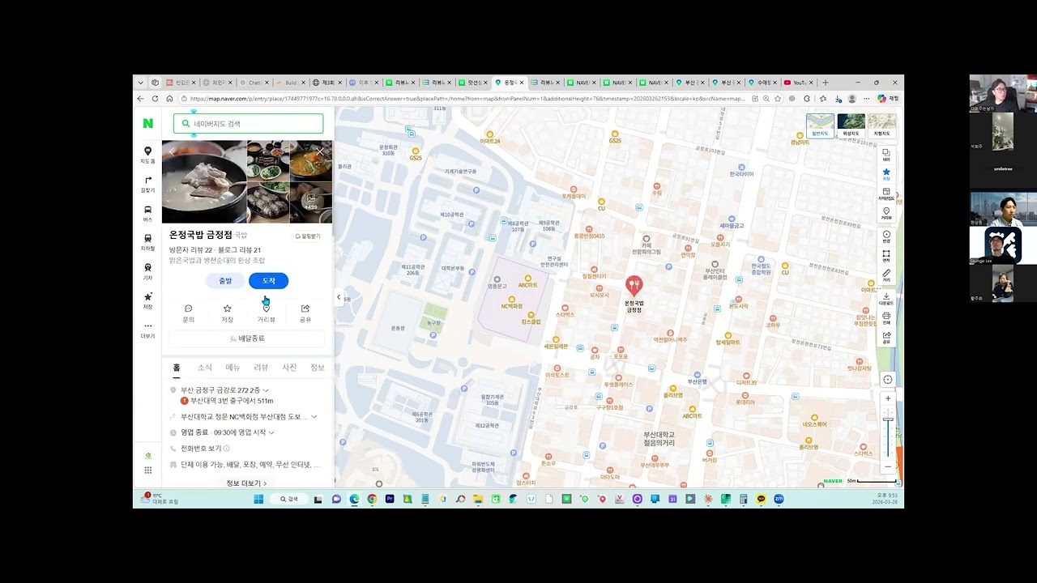Screen dimensions: 1037x583
Task: Toggle the 지적편집도 cadastral layer
Action: 886,194
